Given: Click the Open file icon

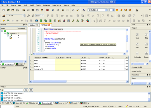Looking at the screenshot, I should [x=8, y=10].
